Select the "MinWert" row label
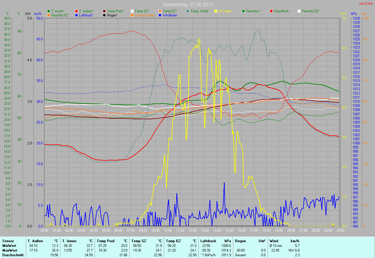375x258 pixels. (x=9, y=246)
